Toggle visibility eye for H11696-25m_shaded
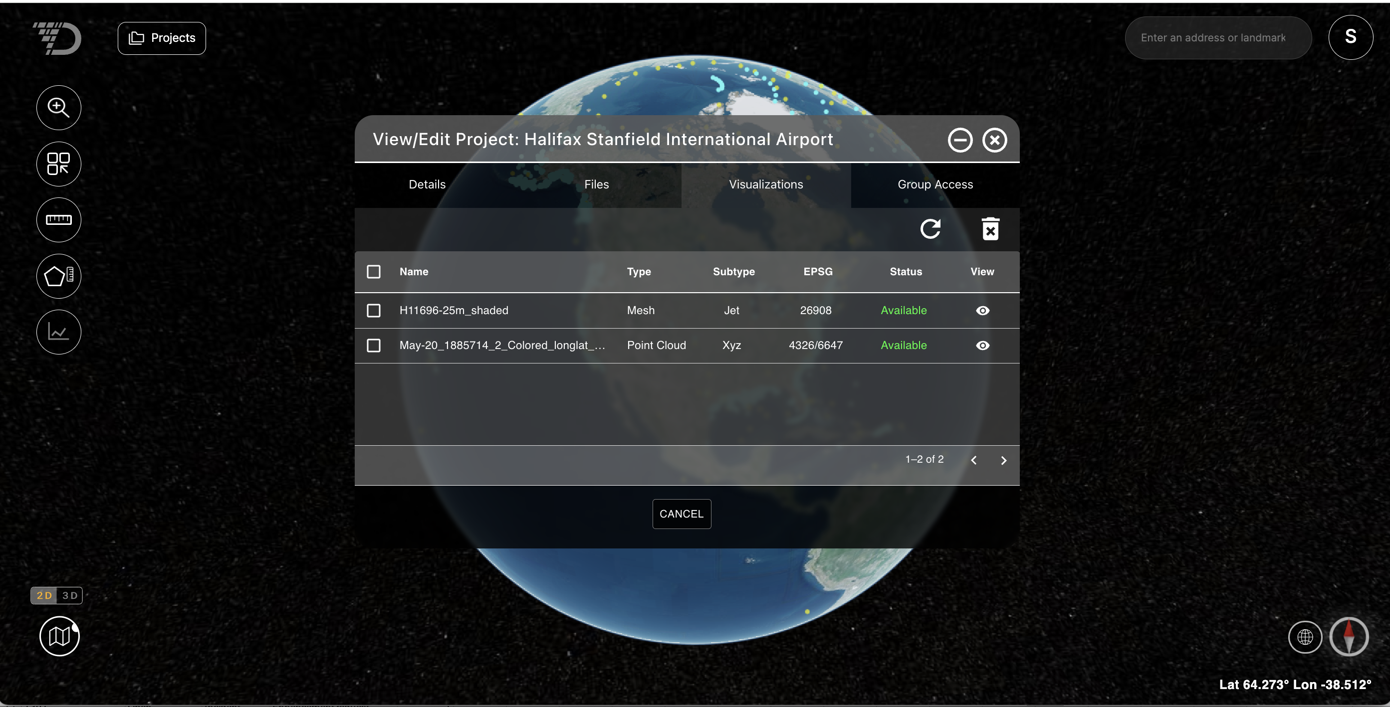 (982, 311)
